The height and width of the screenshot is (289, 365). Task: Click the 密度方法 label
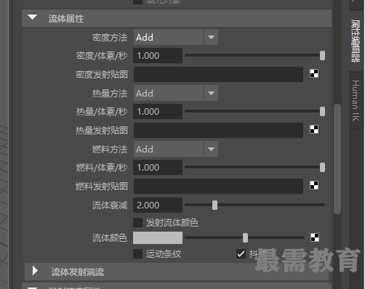pos(110,38)
